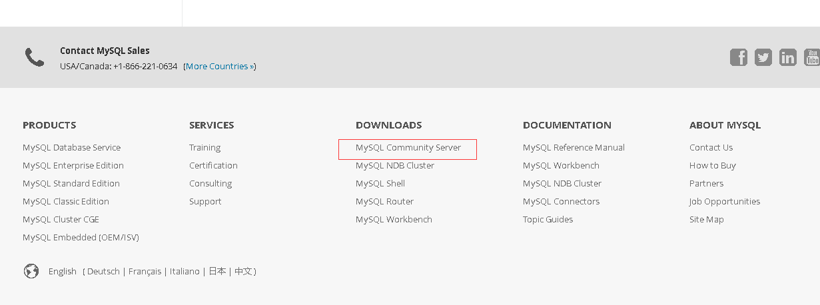Click the ABOUT MYSQL column heading
Screen dimensions: 820x305
pyautogui.click(x=725, y=125)
